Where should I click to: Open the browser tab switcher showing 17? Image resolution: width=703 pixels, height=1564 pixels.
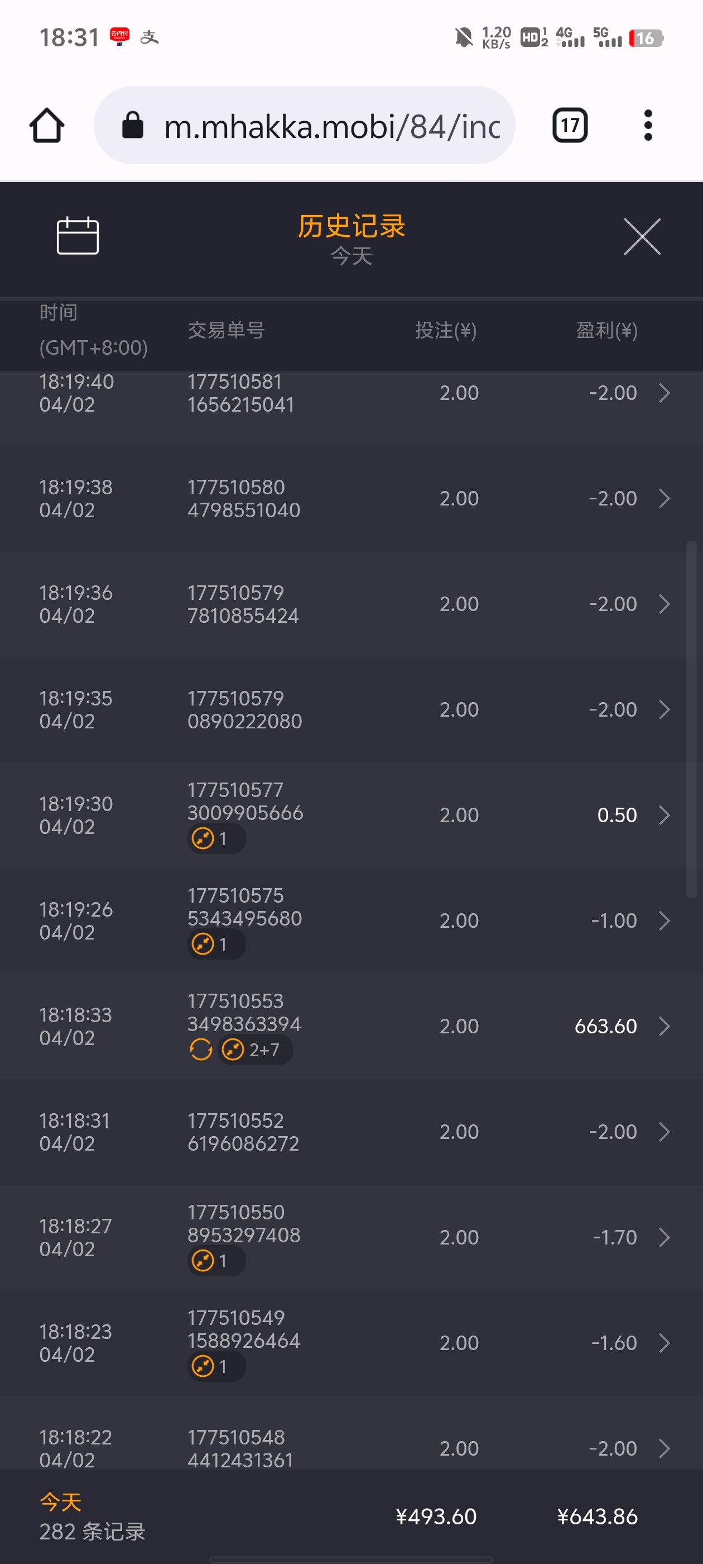pos(570,126)
